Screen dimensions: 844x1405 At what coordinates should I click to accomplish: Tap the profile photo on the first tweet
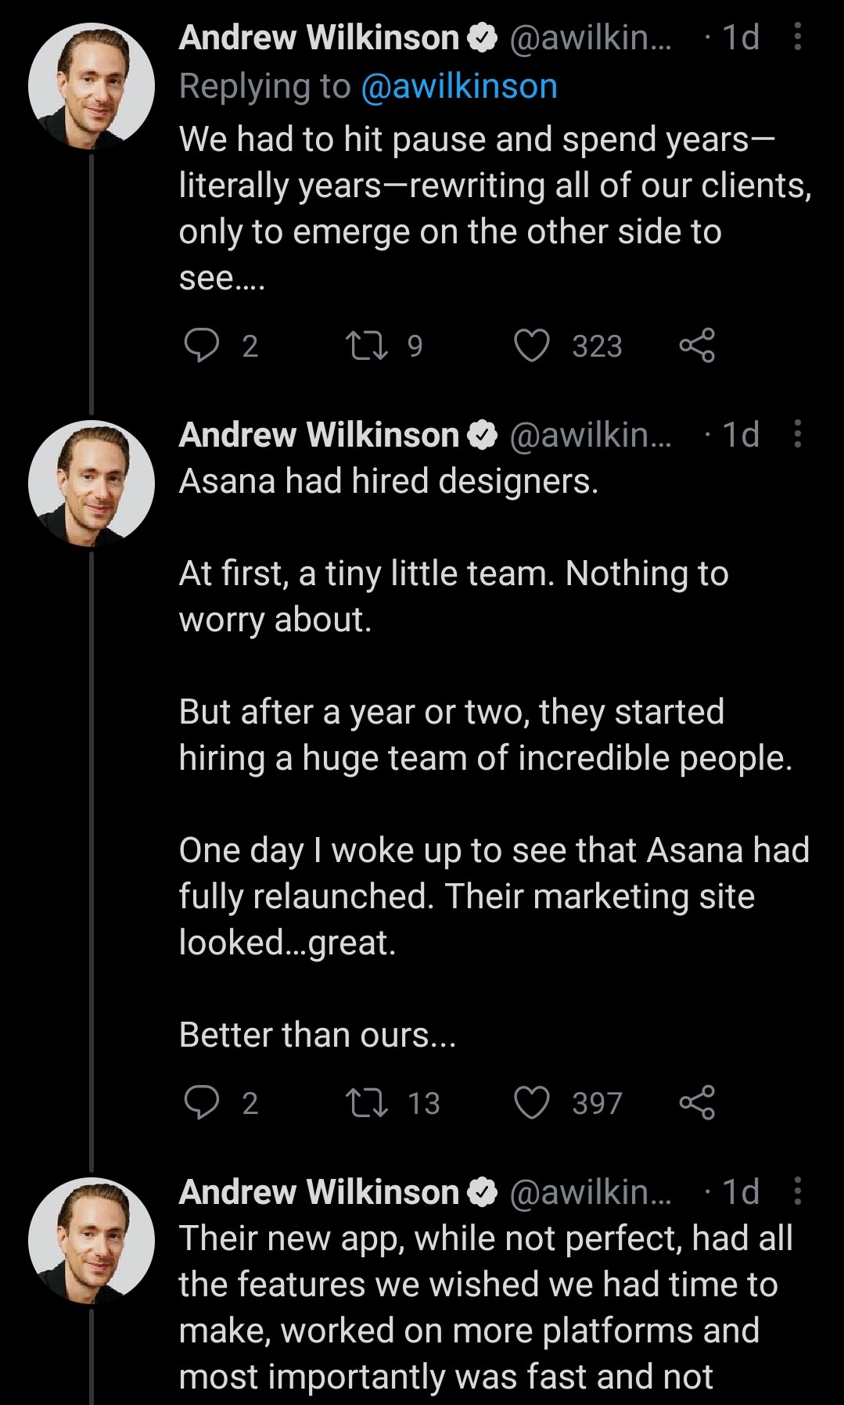[x=92, y=86]
